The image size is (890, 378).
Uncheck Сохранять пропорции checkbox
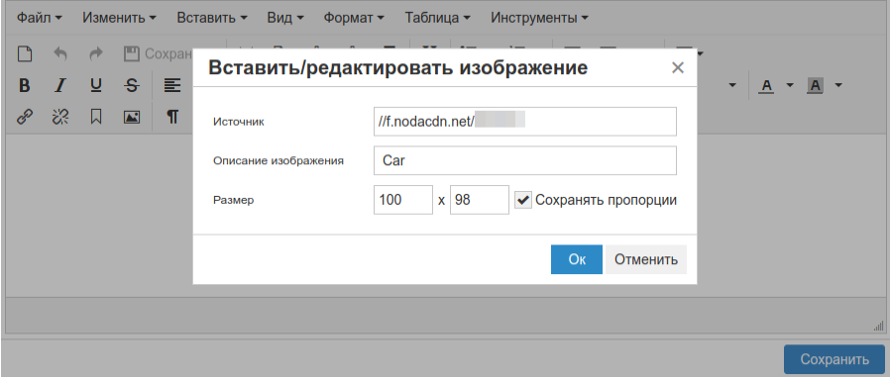[x=523, y=200]
